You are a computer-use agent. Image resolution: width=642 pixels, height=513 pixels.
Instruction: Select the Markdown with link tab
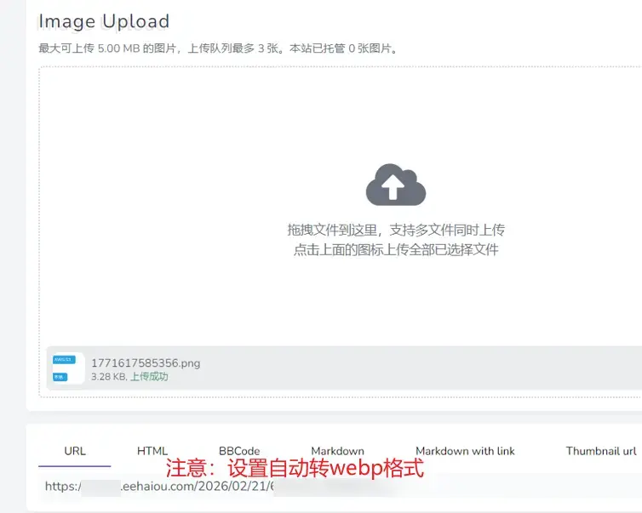pos(465,451)
